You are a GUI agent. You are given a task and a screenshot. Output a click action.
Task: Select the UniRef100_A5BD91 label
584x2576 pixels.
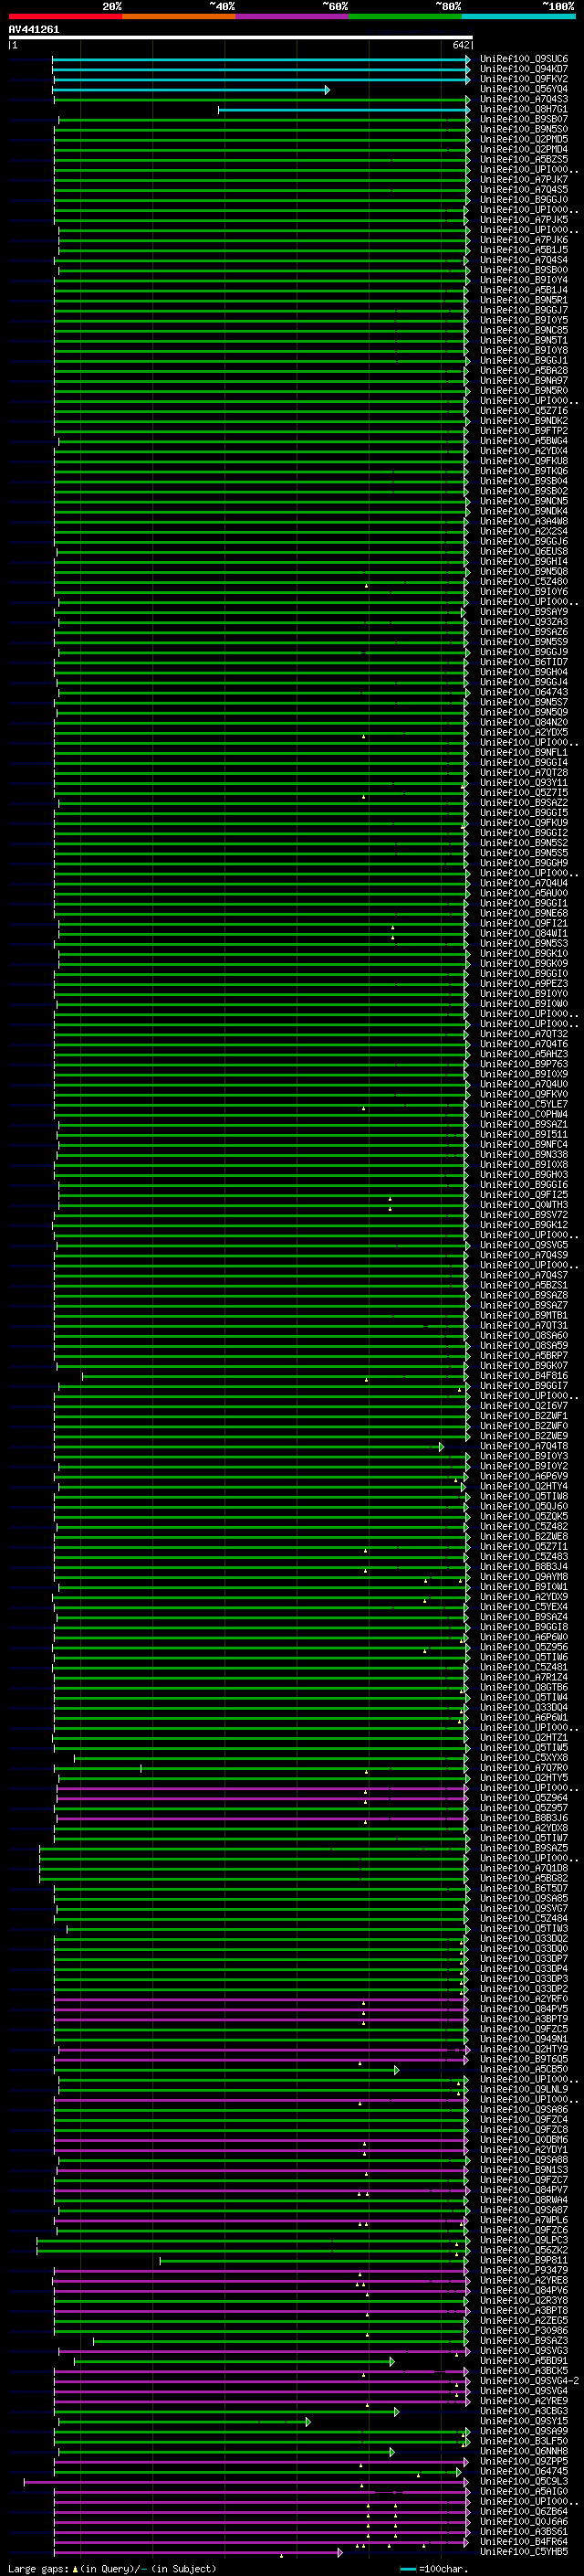523,2361
